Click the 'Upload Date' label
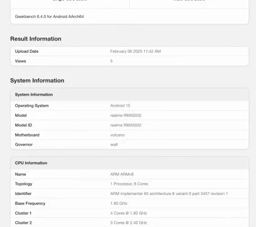This screenshot has height=227, width=256. 26,51
